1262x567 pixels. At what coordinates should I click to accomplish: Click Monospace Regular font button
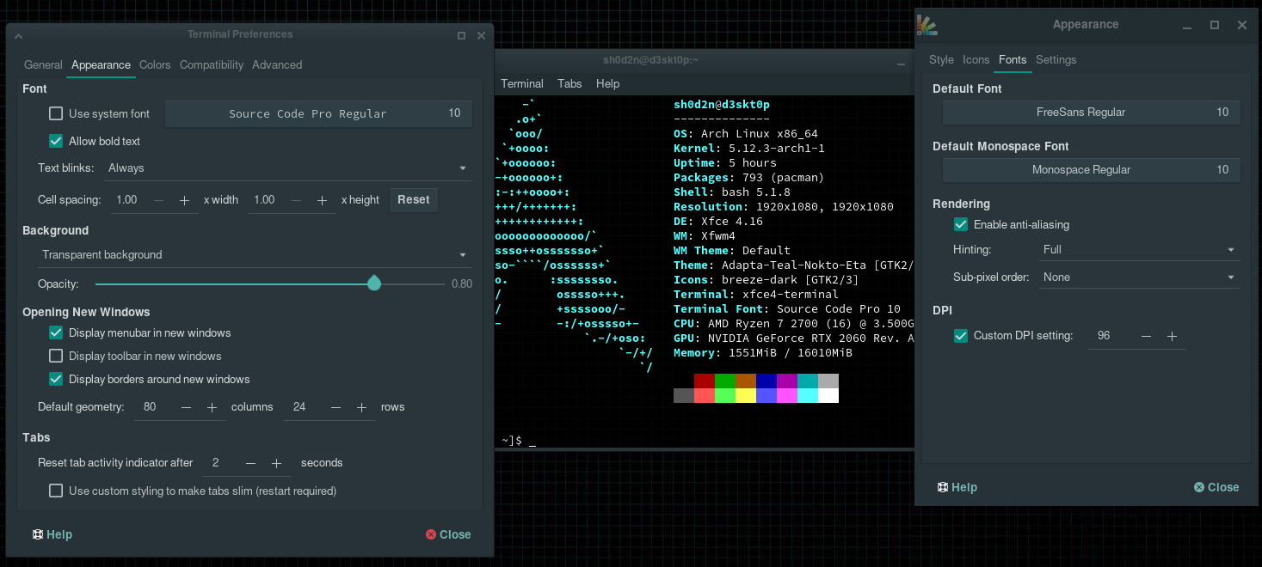[1091, 170]
